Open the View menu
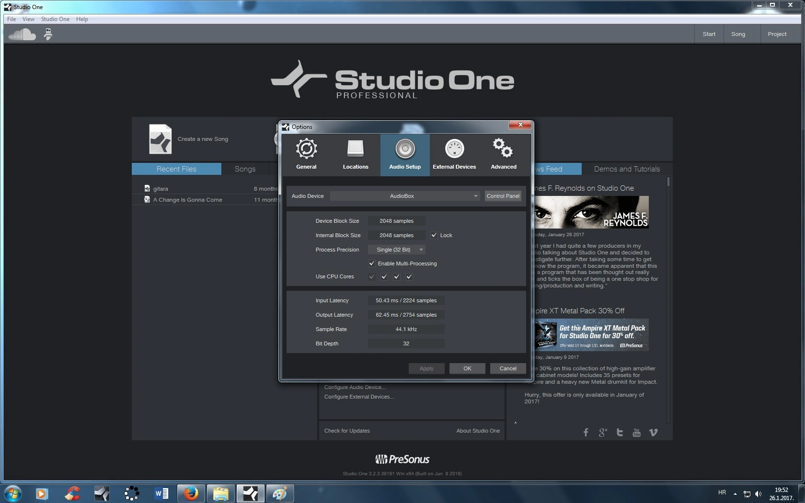 (28, 19)
